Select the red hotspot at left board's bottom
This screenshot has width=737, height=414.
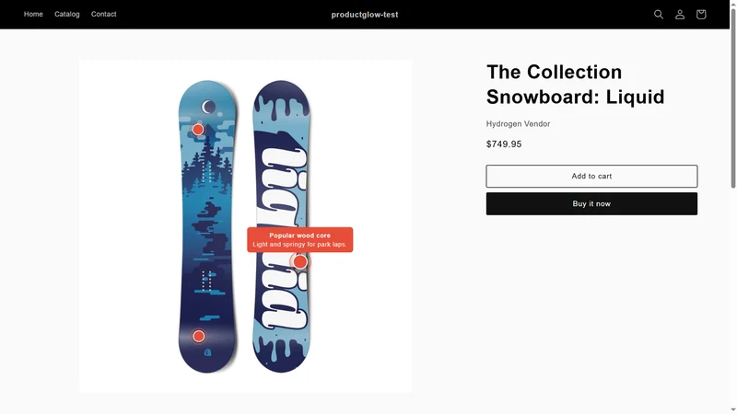199,336
